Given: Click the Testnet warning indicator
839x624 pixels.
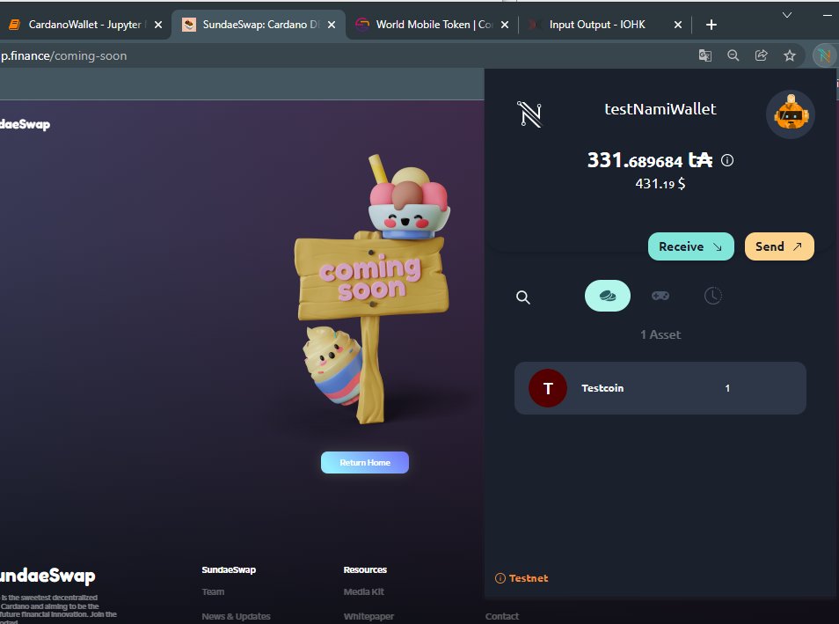Looking at the screenshot, I should coord(522,578).
